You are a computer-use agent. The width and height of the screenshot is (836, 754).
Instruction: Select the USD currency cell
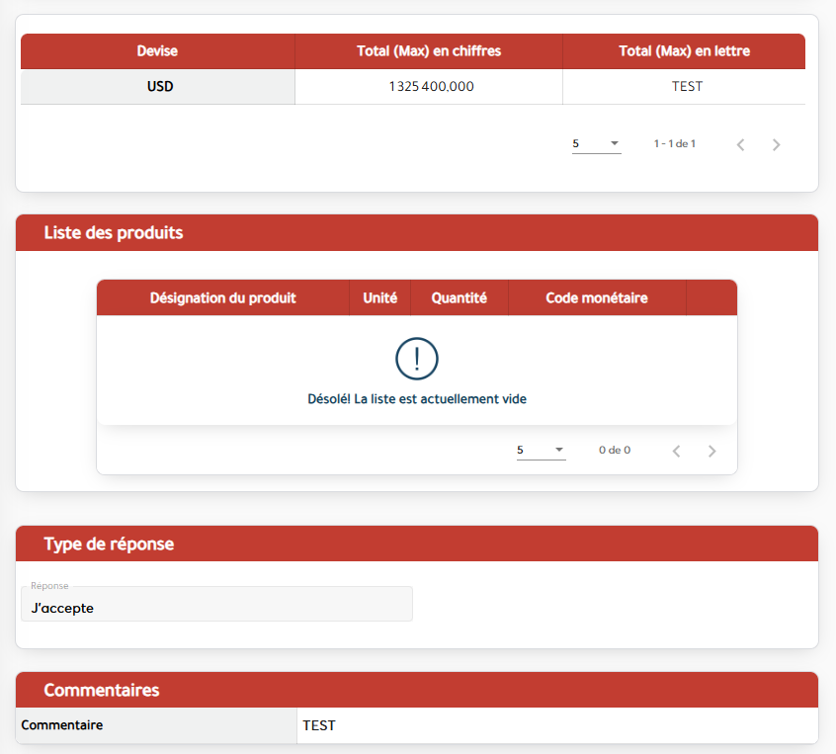click(159, 87)
